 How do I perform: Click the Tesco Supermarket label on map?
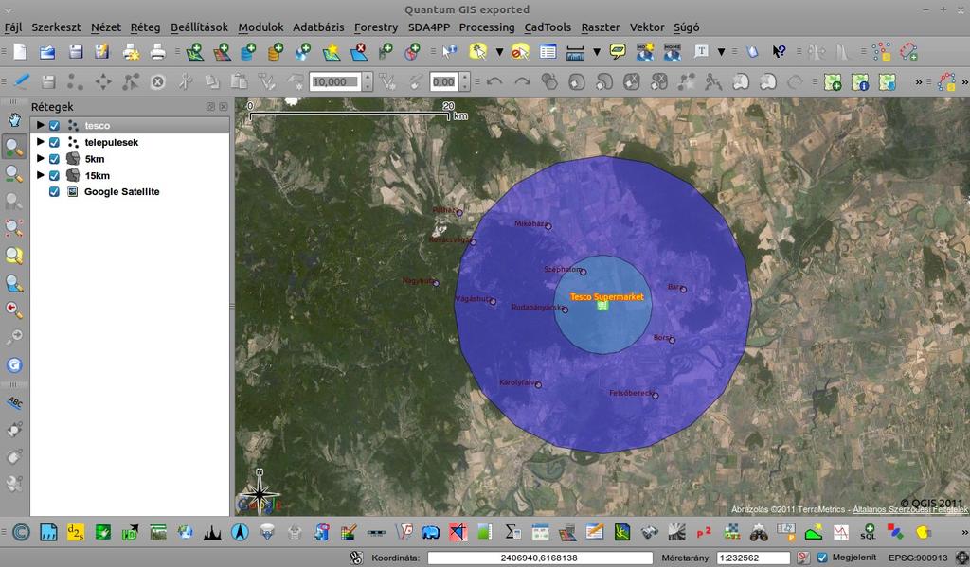click(606, 297)
